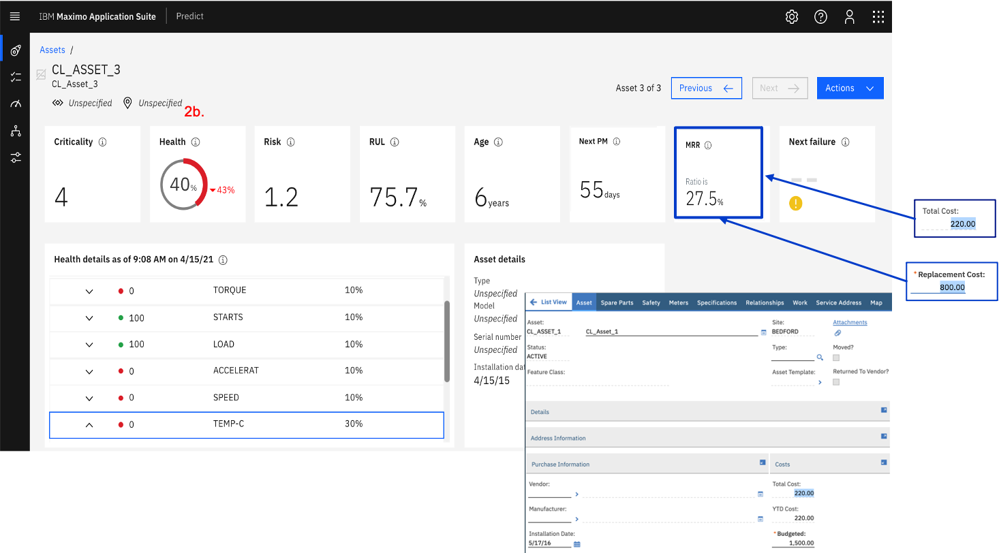Screen dimensions: 999x553
Task: Collapse the Details section toggle
Action: 884,410
